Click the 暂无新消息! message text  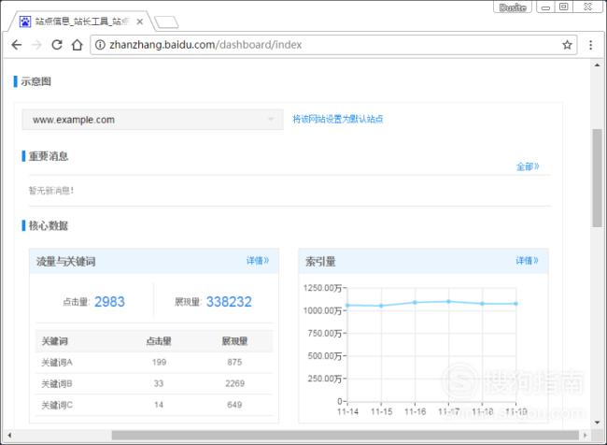[51, 191]
